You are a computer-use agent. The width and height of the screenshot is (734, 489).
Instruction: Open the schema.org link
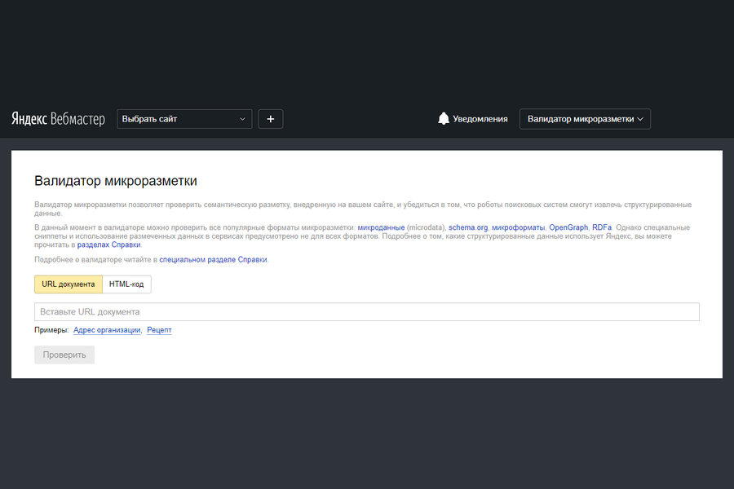click(468, 227)
